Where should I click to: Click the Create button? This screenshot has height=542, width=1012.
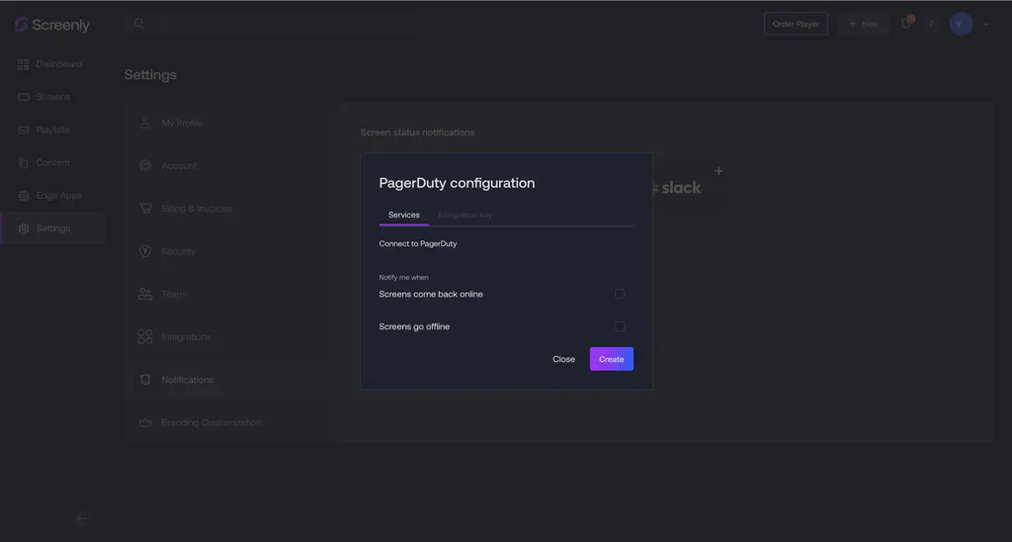tap(611, 359)
